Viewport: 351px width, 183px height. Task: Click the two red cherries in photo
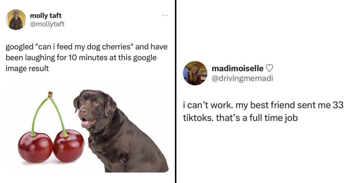51,146
